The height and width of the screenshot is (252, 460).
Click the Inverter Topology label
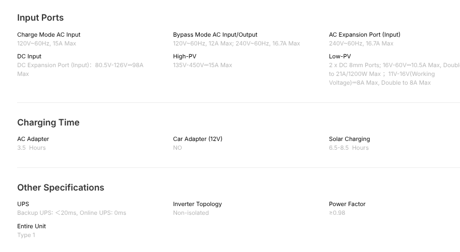pyautogui.click(x=197, y=204)
